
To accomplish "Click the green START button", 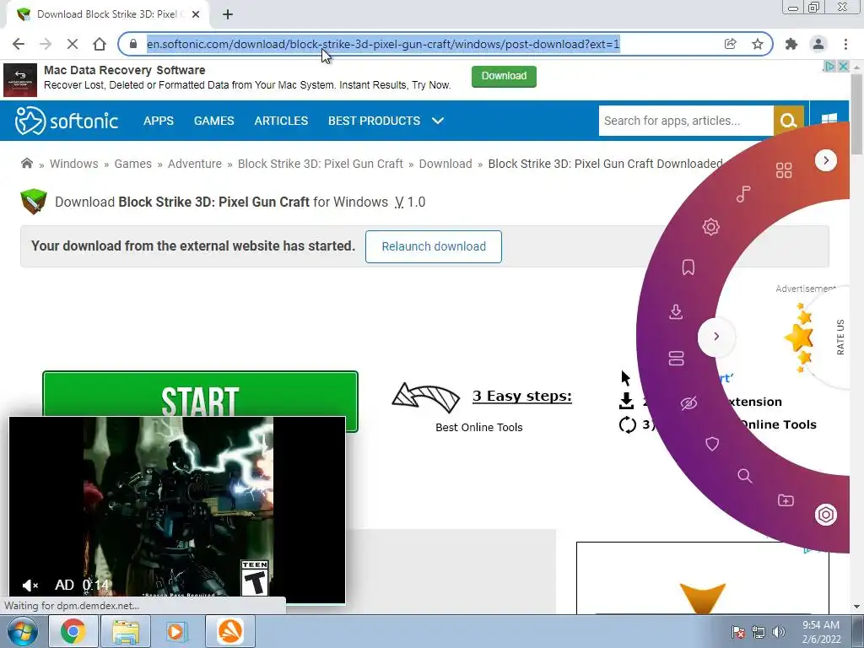I will coord(200,393).
